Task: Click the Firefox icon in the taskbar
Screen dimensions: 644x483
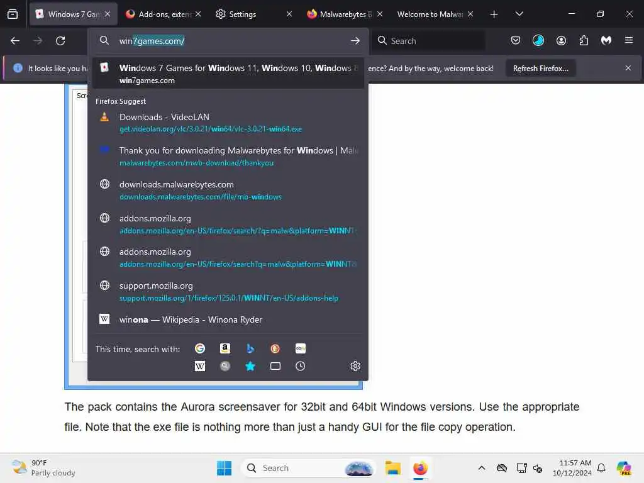Action: (420, 468)
